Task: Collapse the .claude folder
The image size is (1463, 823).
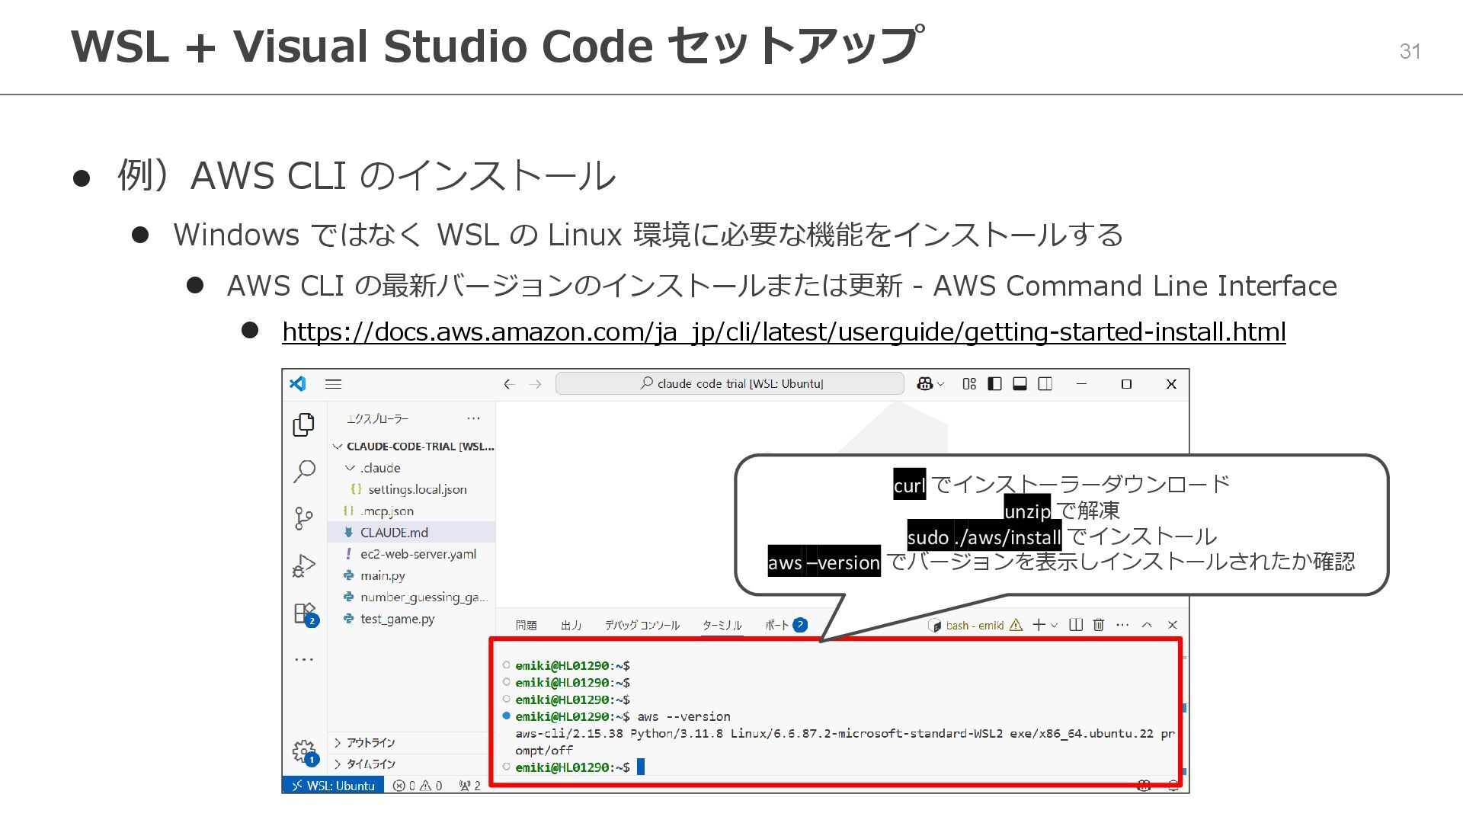Action: click(411, 468)
